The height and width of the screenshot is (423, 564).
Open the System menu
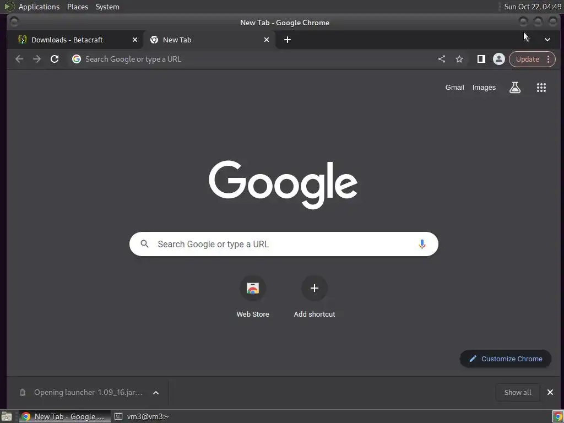[x=107, y=7]
